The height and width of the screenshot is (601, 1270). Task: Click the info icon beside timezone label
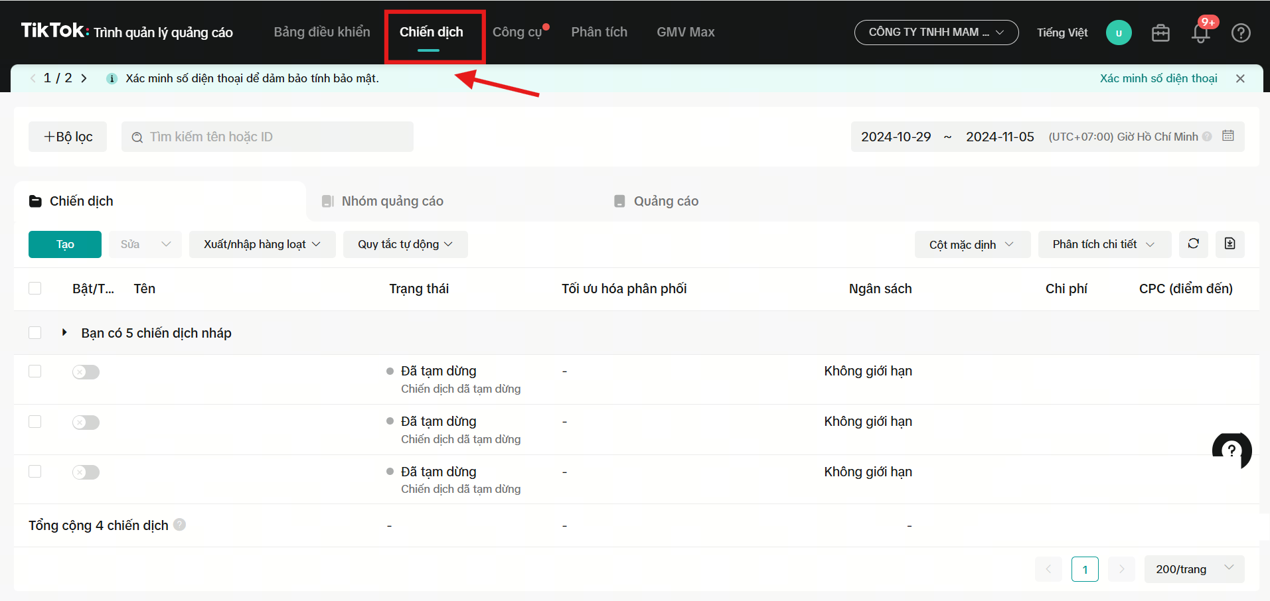[x=1207, y=137]
